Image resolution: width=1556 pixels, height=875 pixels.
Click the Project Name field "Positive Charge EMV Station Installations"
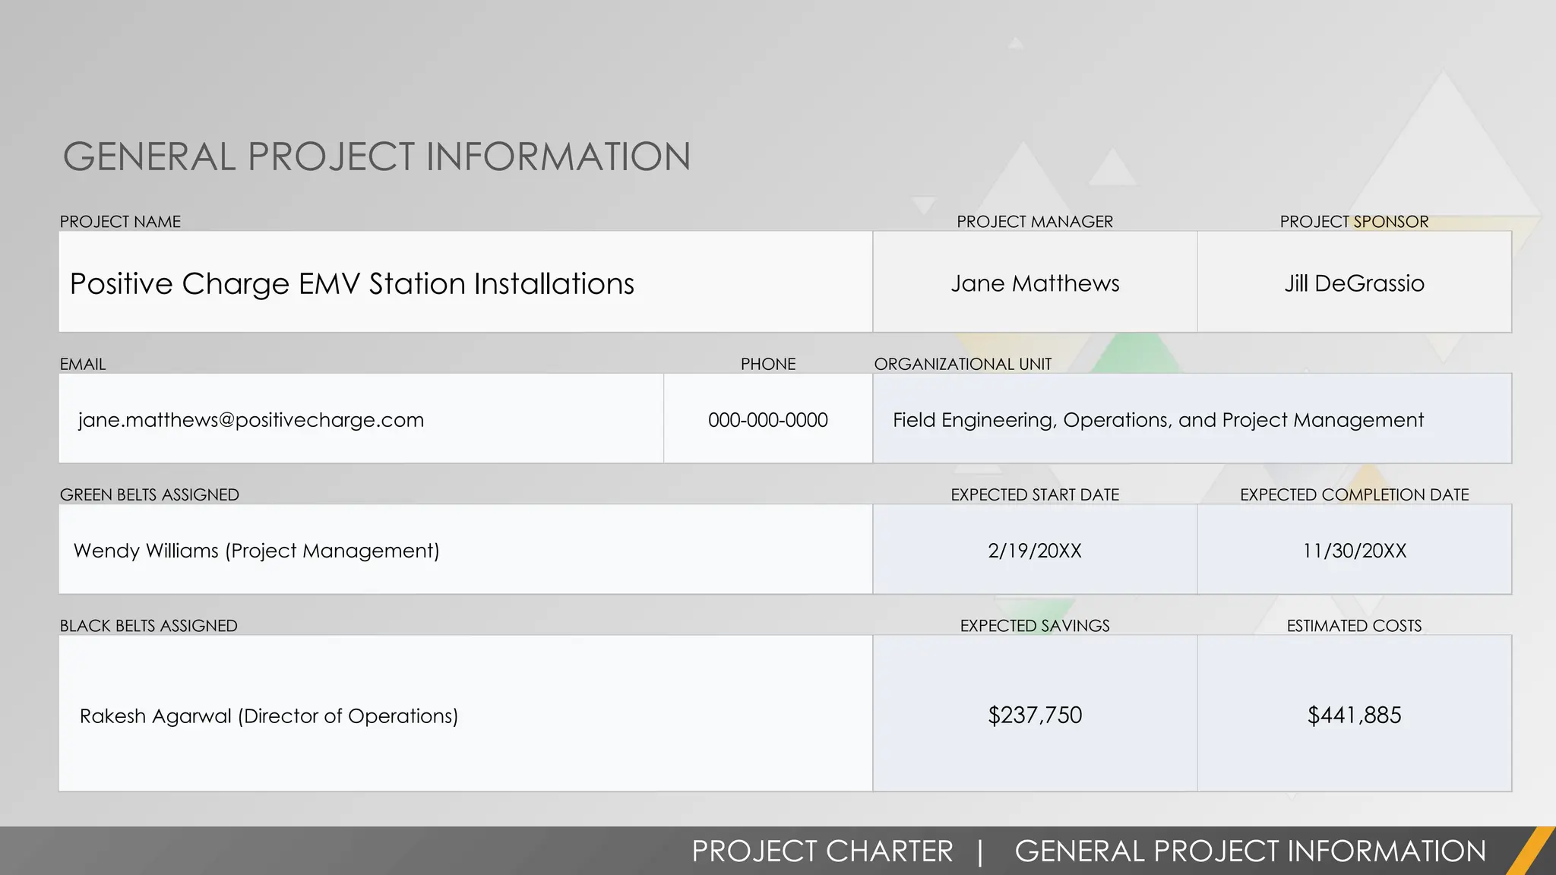click(352, 283)
